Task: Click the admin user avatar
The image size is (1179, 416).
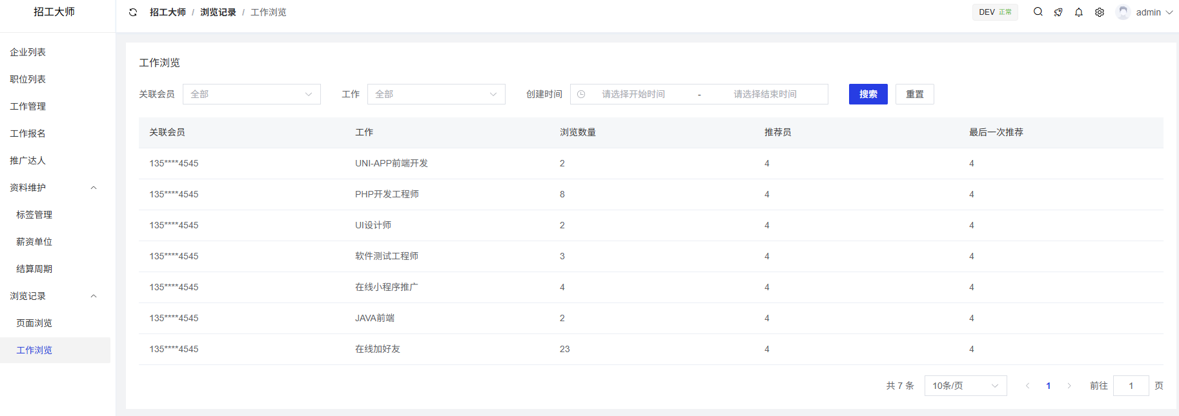Action: [x=1123, y=12]
